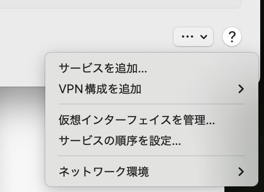
Task: Click the arrow icon beside VPN構成を追加
Action: 241,89
